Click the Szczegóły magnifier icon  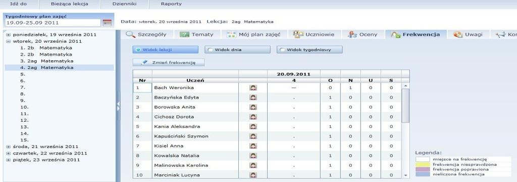(x=131, y=35)
